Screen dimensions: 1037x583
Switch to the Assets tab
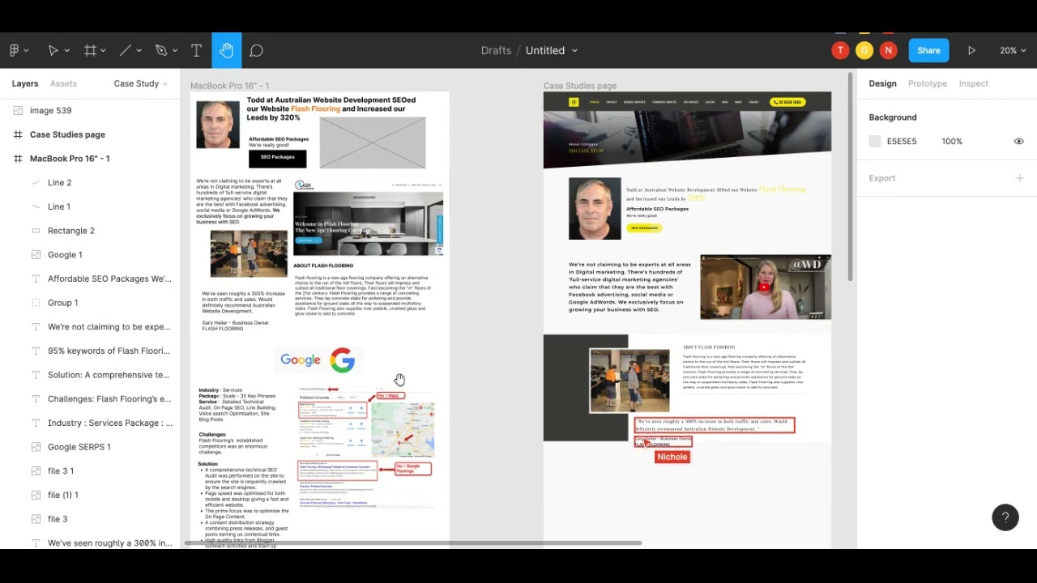tap(63, 83)
